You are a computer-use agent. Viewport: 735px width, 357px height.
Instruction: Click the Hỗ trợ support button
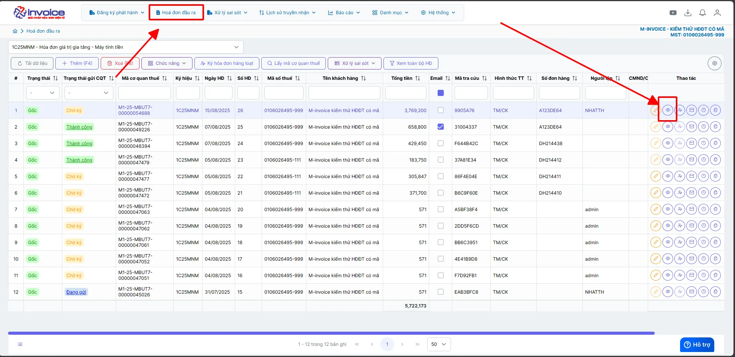(x=697, y=345)
